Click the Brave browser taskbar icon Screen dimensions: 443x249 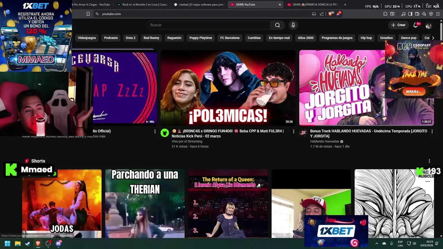[x=38, y=243]
